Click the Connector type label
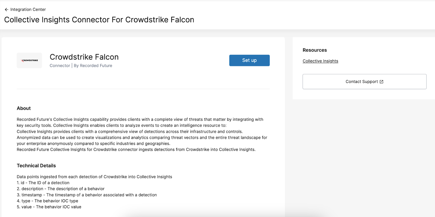 (60, 66)
